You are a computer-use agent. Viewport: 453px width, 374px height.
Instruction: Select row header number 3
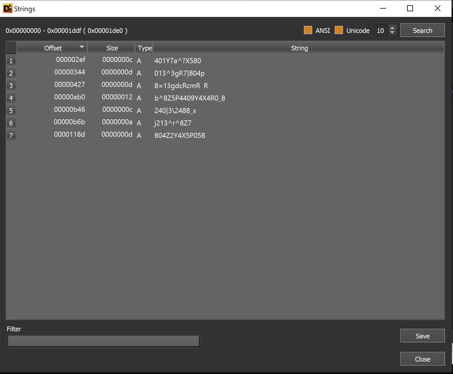(11, 86)
